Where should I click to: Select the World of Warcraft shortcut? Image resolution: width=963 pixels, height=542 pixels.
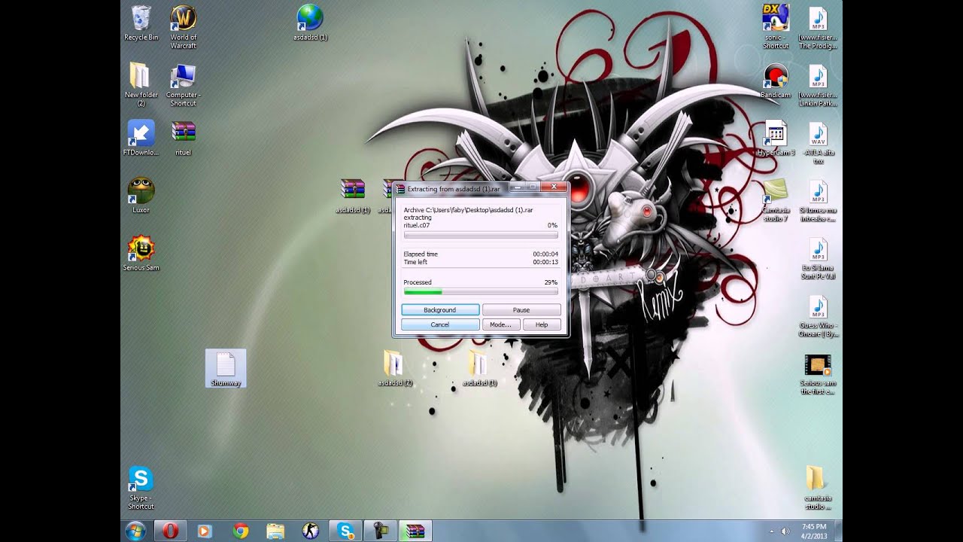(x=183, y=26)
